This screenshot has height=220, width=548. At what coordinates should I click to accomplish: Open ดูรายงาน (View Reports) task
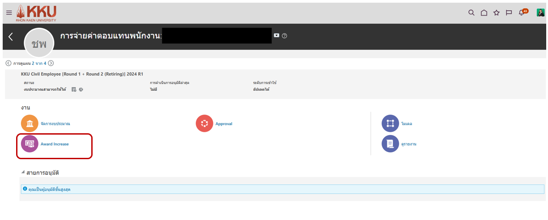(409, 144)
